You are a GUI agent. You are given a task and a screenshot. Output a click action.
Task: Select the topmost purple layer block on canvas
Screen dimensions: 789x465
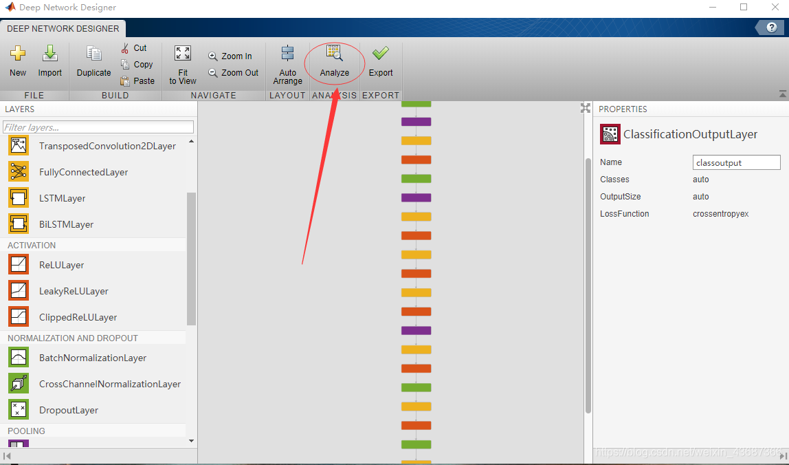[x=416, y=122]
